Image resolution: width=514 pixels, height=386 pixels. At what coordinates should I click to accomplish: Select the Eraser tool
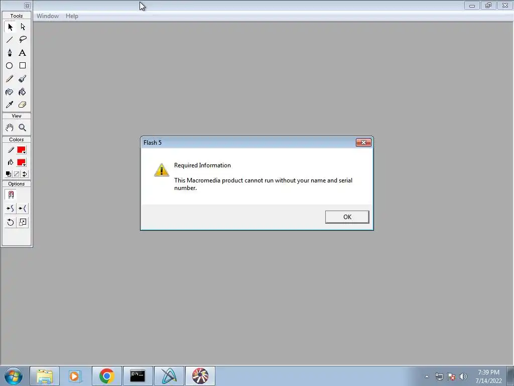point(22,105)
